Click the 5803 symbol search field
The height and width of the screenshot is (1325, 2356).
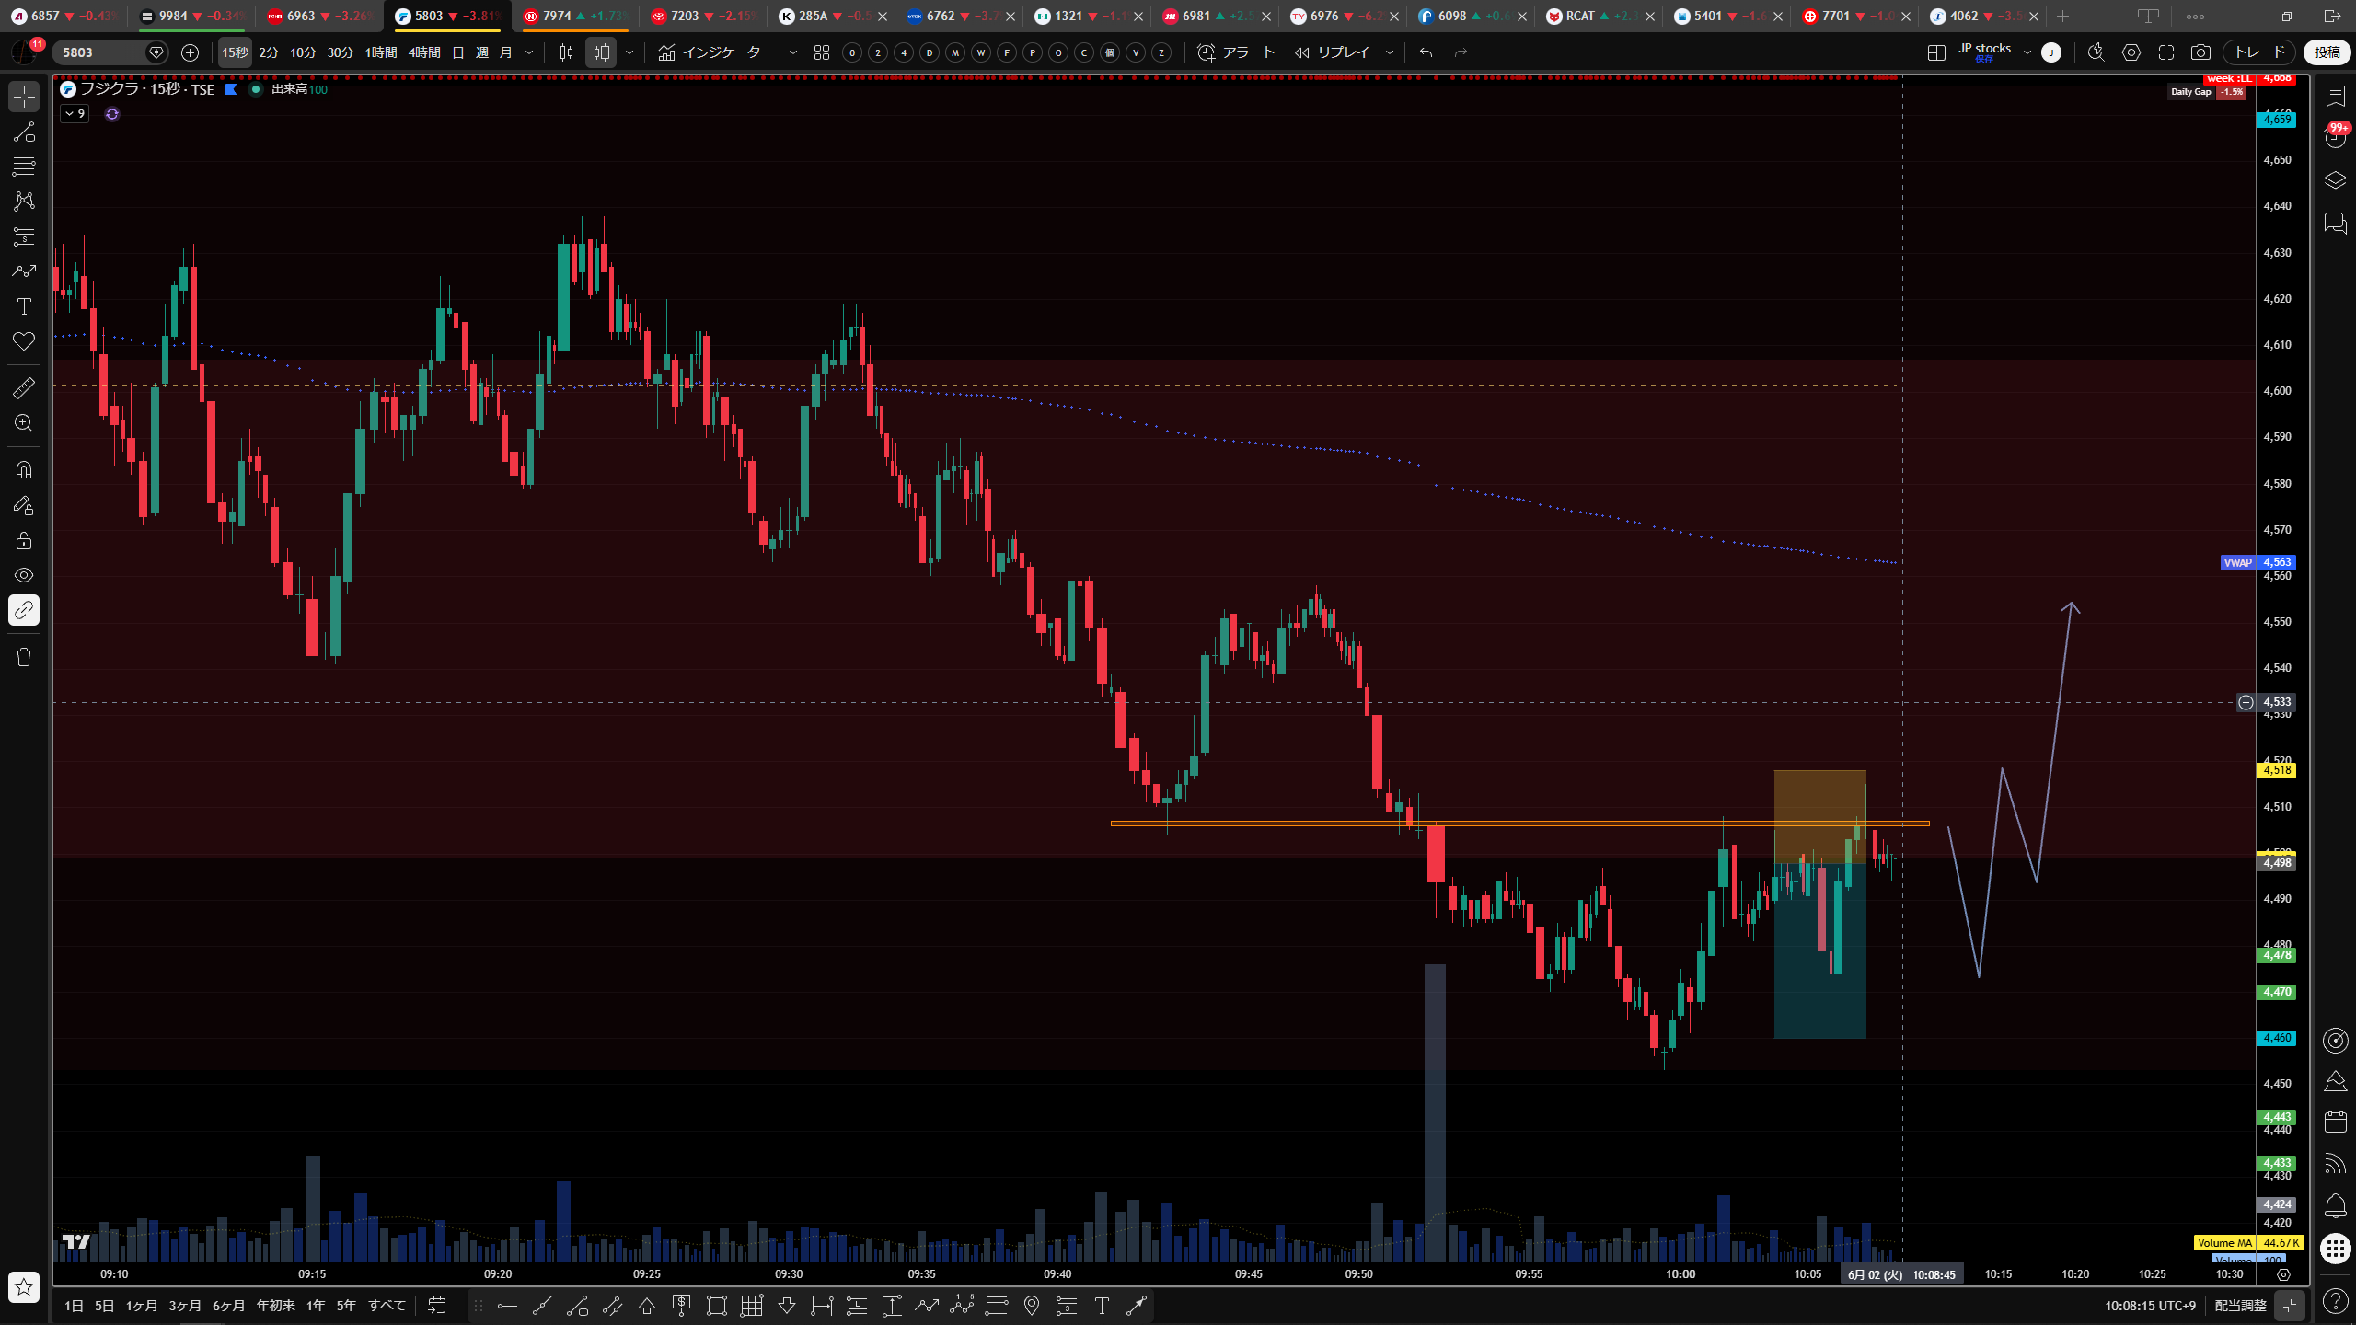pyautogui.click(x=101, y=52)
